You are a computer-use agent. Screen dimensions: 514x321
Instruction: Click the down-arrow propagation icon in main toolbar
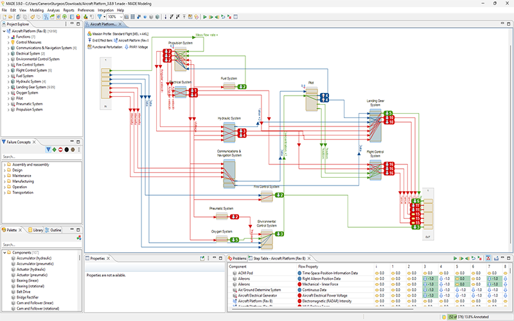[166, 17]
